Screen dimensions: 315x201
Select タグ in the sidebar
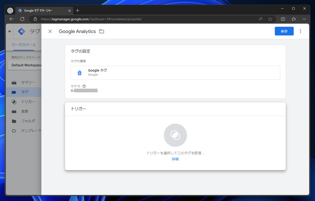tap(24, 92)
